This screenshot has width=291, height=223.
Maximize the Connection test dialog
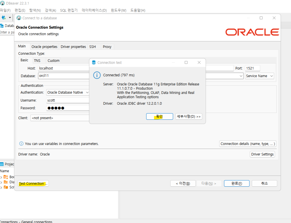[x=186, y=62]
